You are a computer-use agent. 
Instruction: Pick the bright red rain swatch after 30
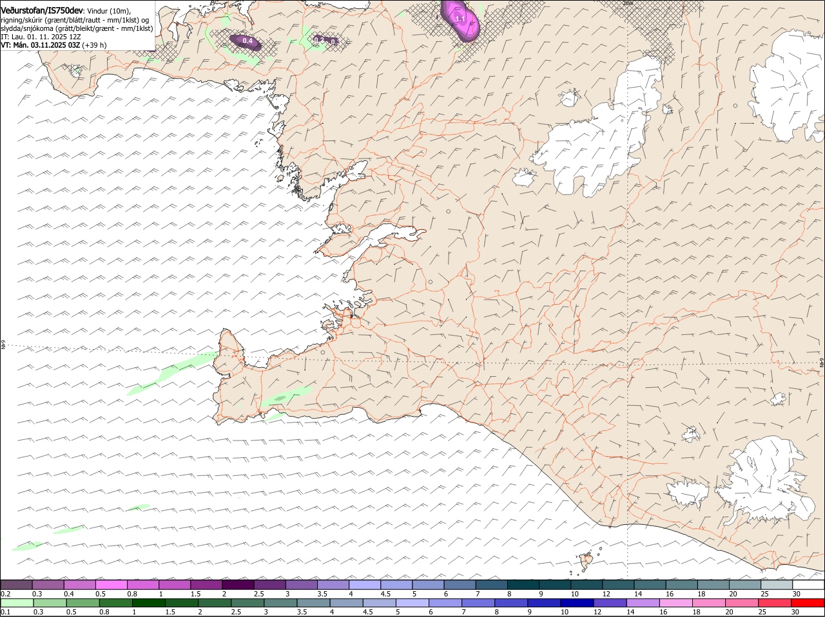click(808, 603)
